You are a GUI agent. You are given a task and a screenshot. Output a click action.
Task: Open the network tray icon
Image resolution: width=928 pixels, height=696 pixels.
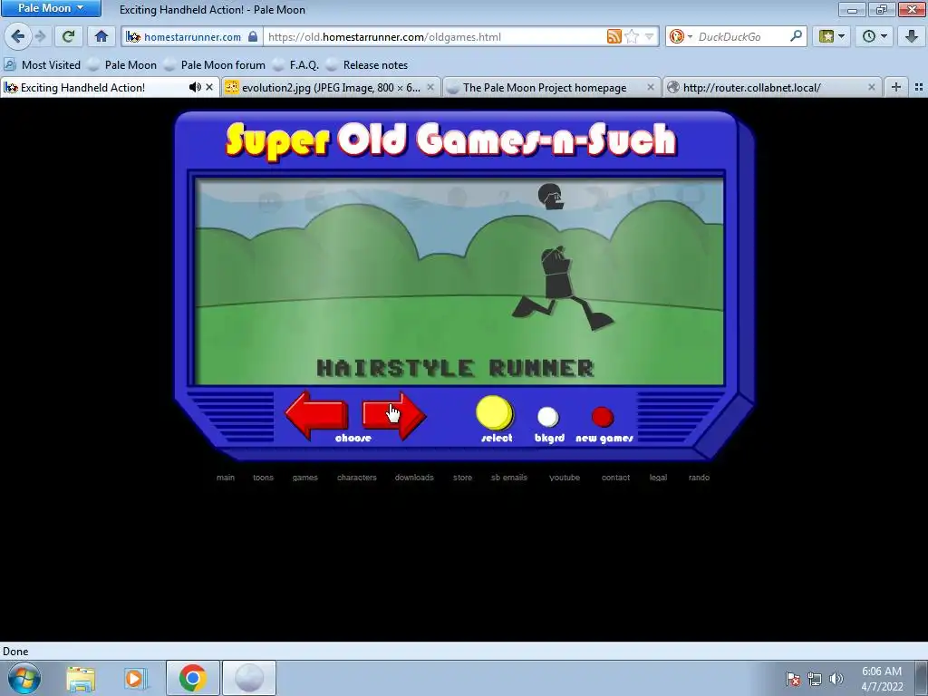click(x=815, y=679)
